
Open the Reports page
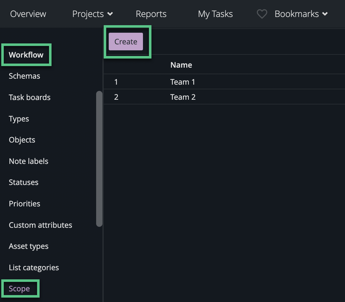point(151,14)
